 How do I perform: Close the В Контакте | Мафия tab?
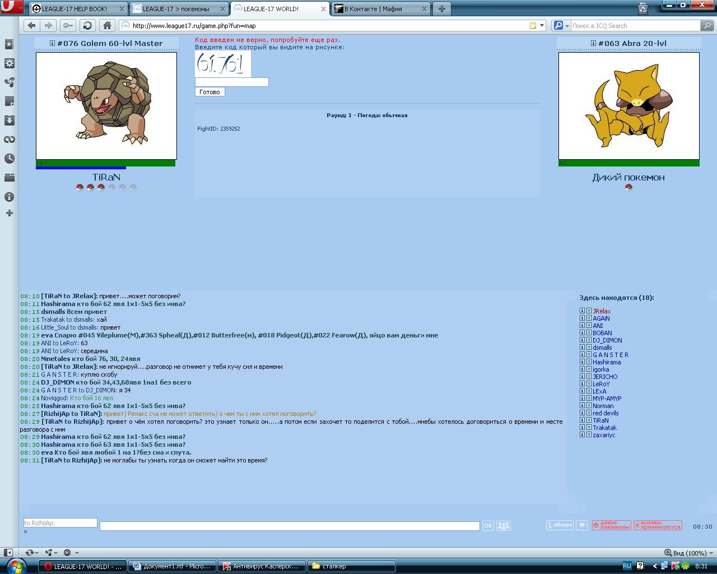point(425,9)
